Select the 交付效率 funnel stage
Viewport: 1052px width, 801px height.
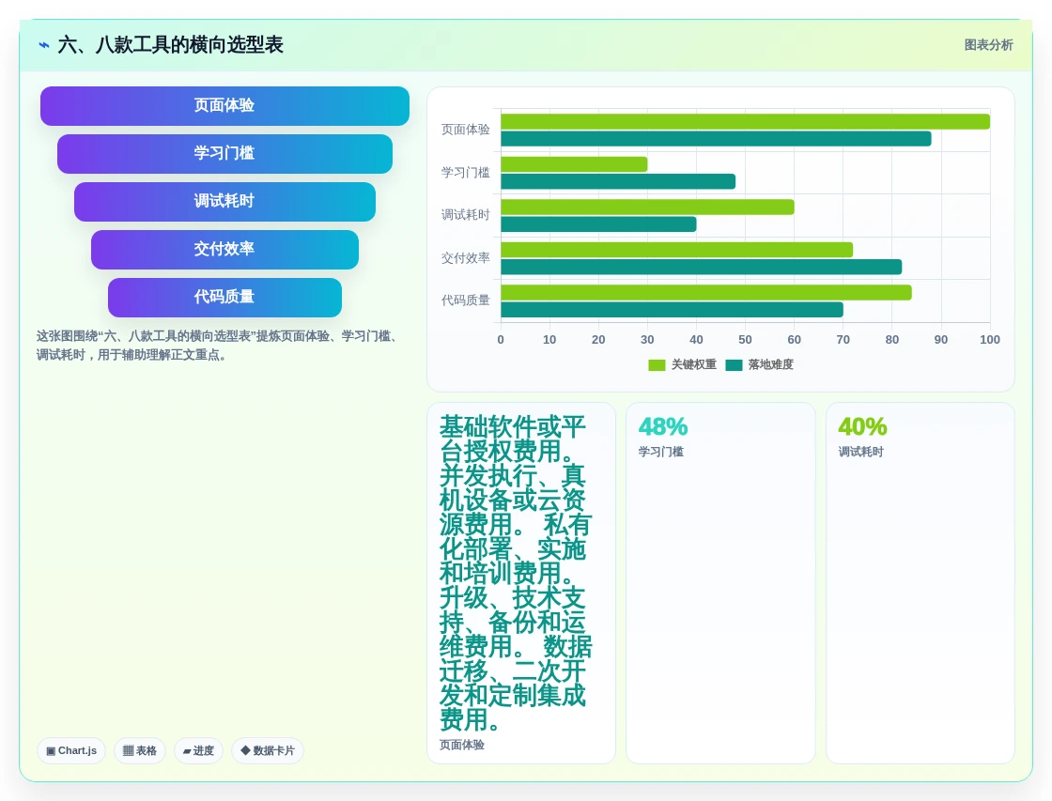[x=224, y=250]
